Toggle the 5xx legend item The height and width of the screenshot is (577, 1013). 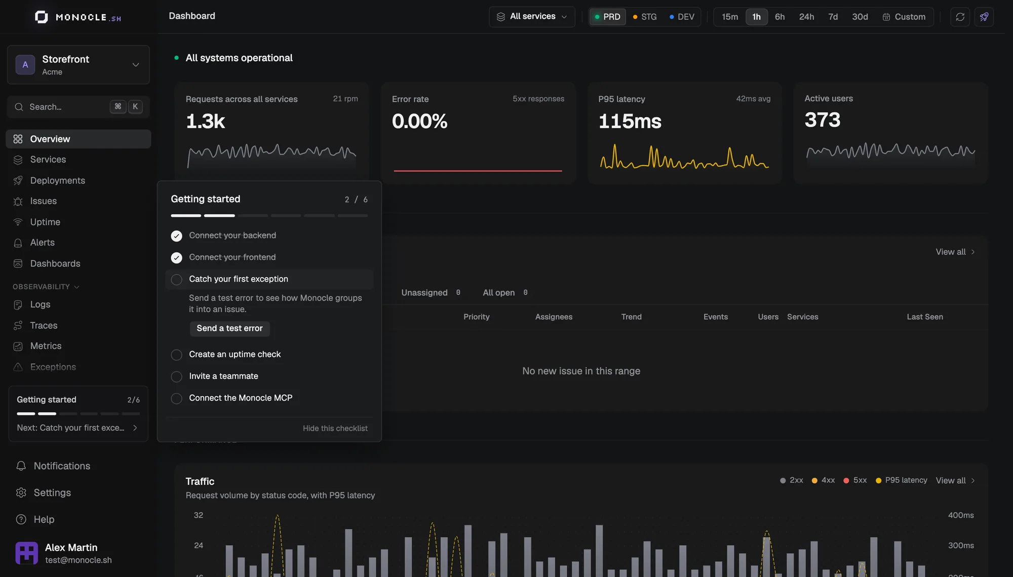click(x=855, y=480)
